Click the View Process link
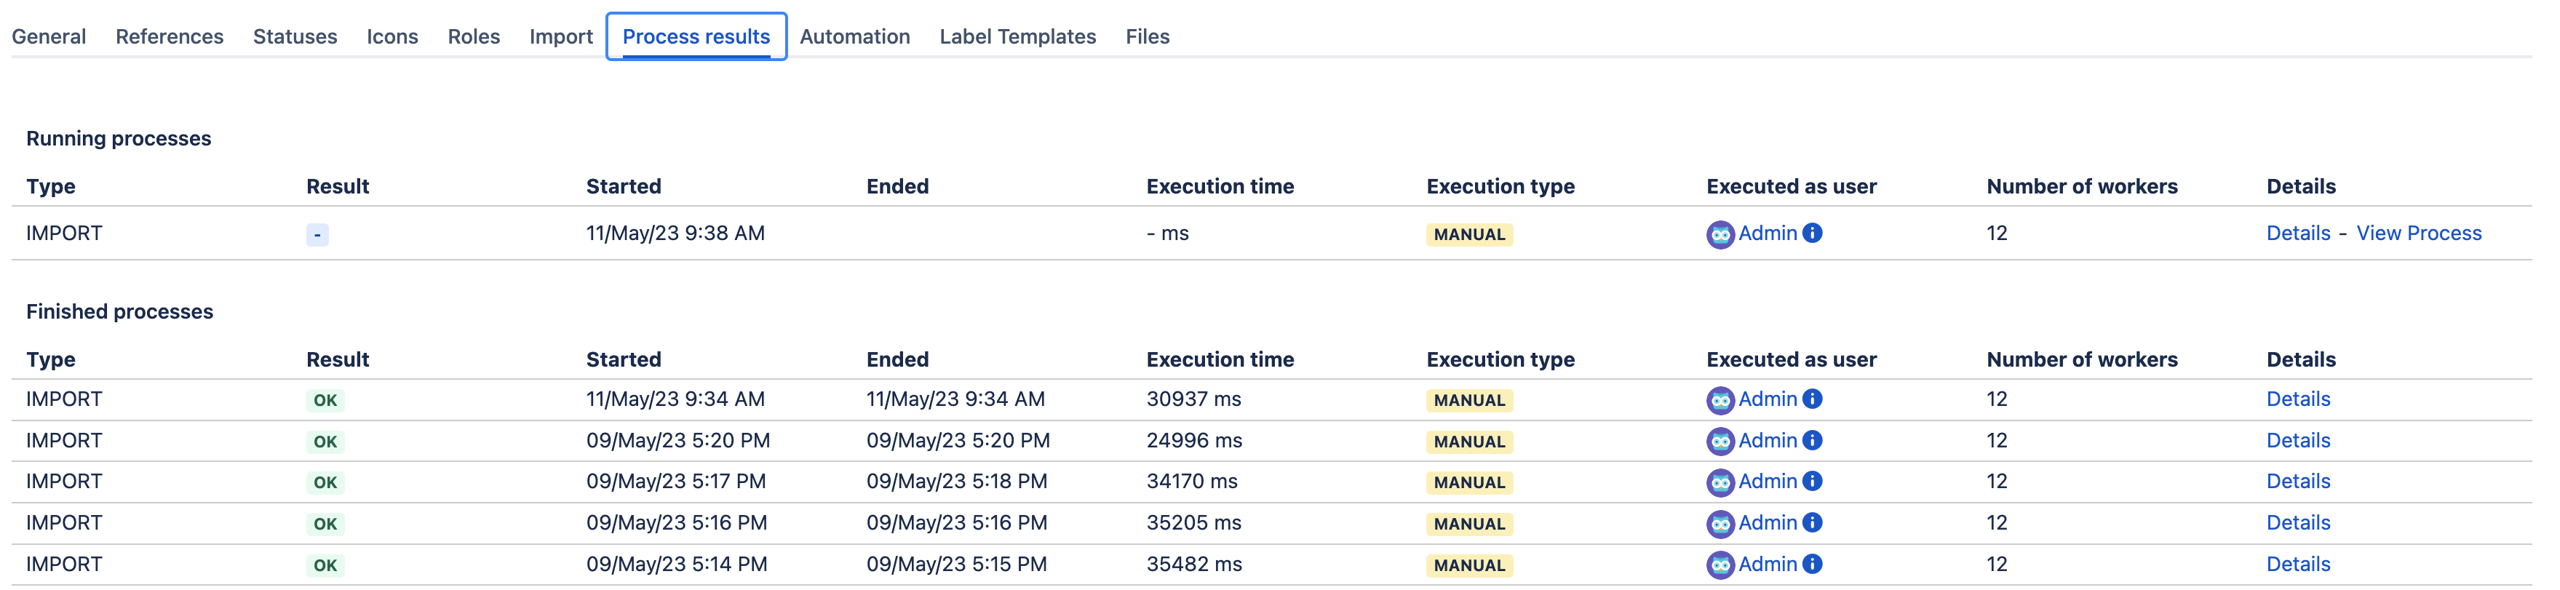2560x590 pixels. pyautogui.click(x=2420, y=234)
